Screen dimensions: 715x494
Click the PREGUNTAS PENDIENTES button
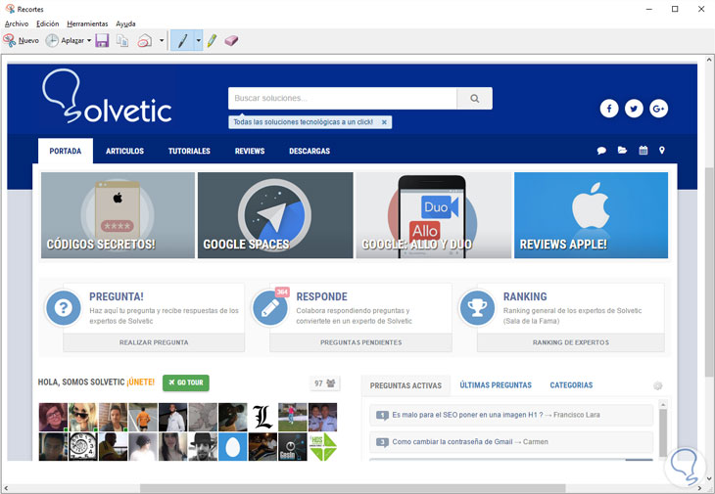360,342
